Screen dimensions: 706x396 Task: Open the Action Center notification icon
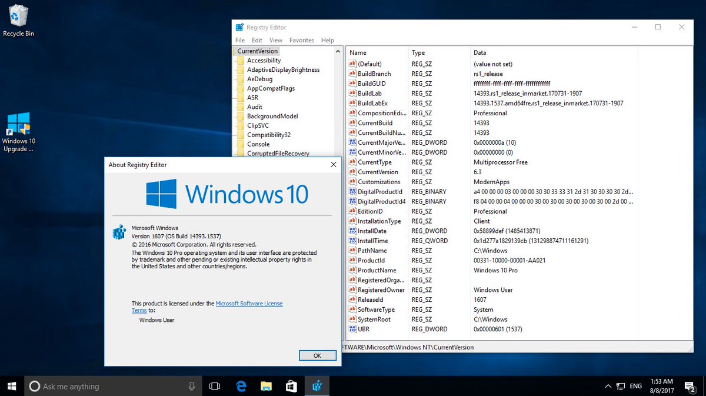690,385
